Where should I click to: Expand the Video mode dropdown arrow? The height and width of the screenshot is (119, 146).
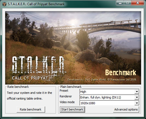point(137,103)
